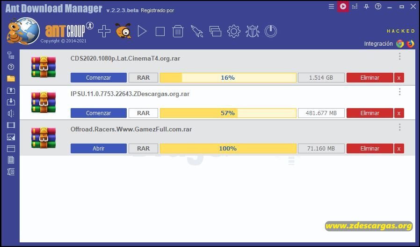Click the RAR label on CDS2020 row

(x=143, y=78)
